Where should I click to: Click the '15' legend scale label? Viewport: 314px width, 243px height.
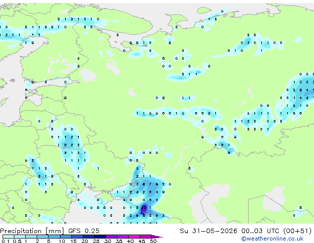click(73, 241)
